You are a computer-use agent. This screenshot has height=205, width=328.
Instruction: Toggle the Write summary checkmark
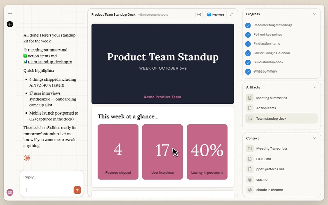[248, 71]
